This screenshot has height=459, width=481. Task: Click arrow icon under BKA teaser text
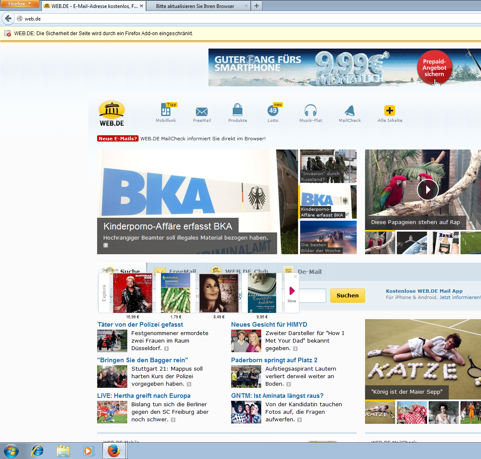tap(105, 245)
